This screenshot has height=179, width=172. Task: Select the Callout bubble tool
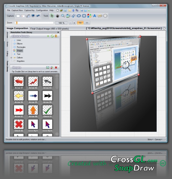pos(100,16)
